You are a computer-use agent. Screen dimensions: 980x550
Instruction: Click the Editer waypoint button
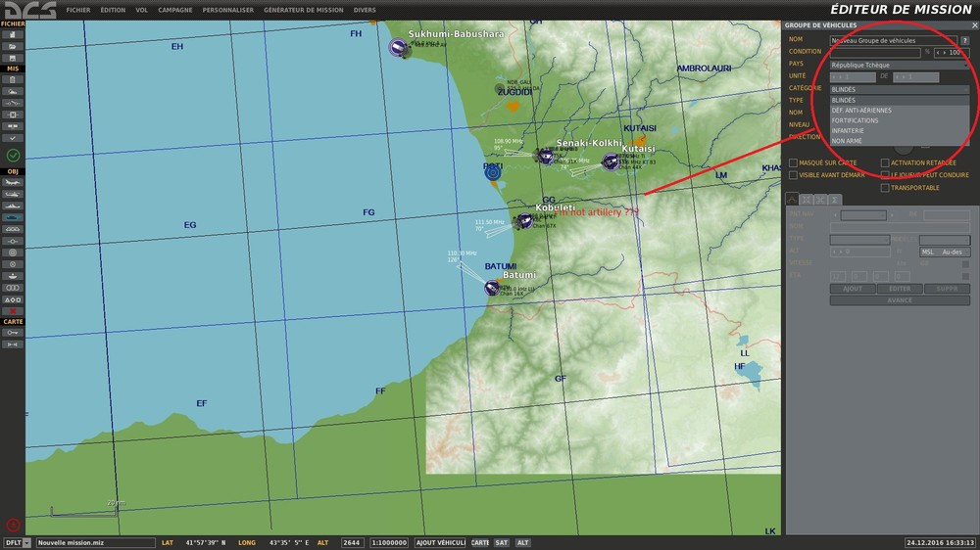click(900, 289)
